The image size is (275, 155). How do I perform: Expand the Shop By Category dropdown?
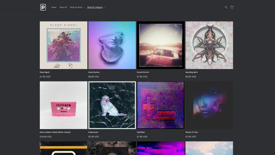(96, 7)
